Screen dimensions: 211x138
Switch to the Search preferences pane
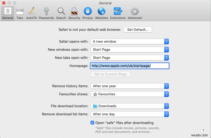(x=61, y=13)
